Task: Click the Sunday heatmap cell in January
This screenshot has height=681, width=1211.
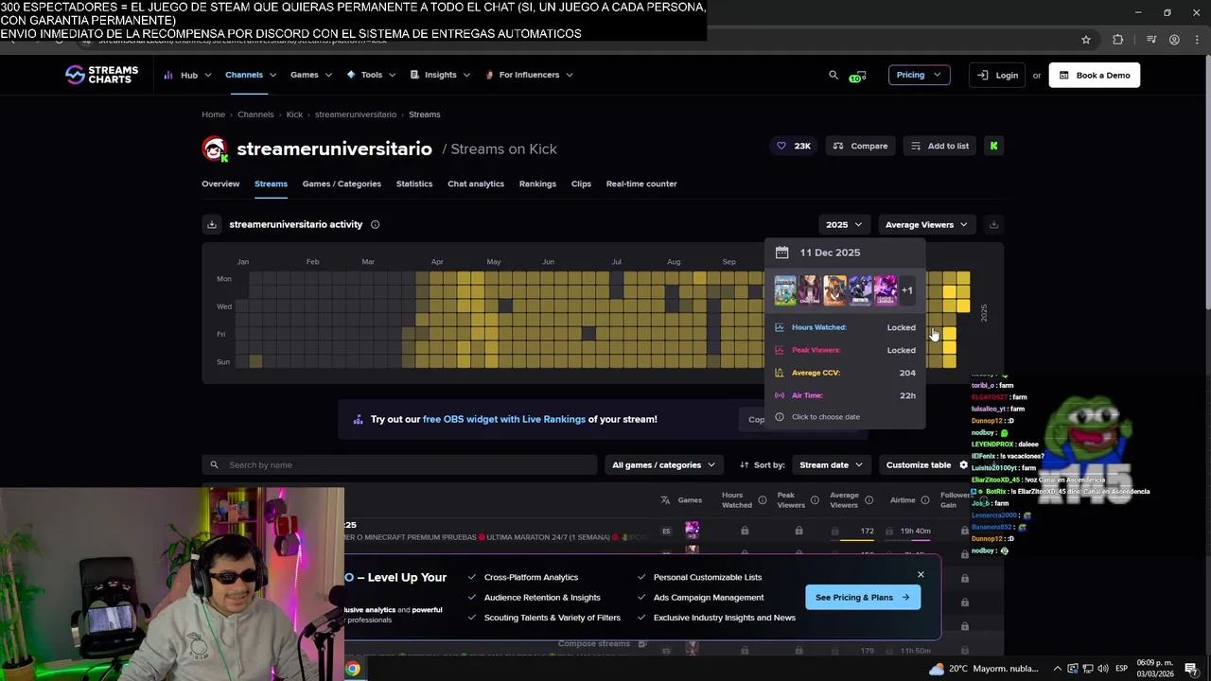Action: click(255, 361)
